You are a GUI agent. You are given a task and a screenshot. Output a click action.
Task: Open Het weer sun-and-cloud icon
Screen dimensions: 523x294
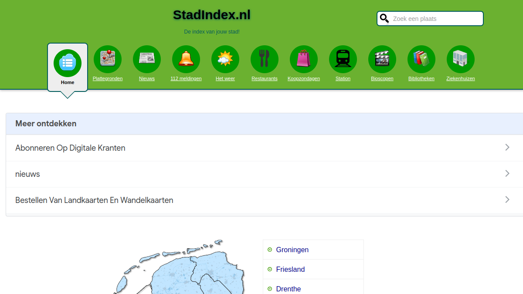click(225, 59)
